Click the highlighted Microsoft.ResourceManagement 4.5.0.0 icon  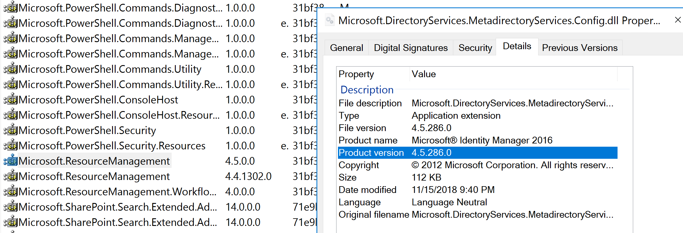11,161
